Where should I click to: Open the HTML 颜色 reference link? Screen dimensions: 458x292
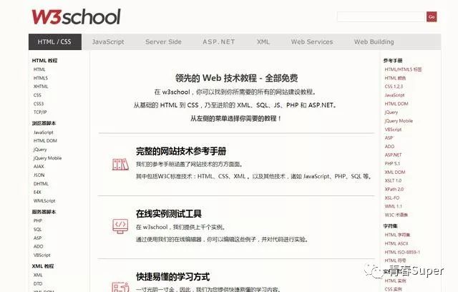click(395, 78)
